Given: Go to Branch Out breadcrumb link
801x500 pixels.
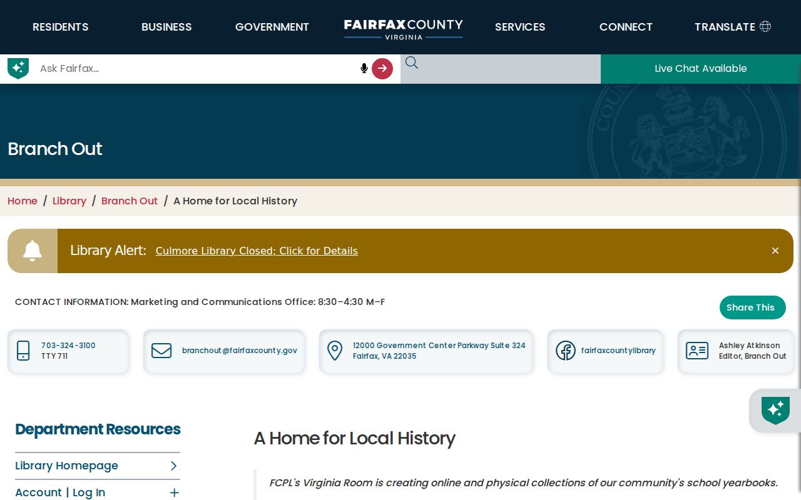Looking at the screenshot, I should (130, 201).
